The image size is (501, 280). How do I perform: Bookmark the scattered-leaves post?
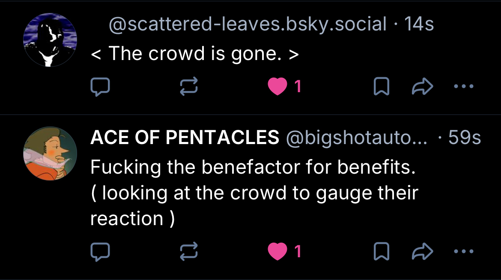click(x=381, y=87)
